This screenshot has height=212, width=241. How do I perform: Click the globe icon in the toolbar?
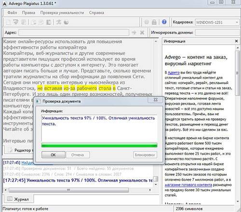point(66,22)
